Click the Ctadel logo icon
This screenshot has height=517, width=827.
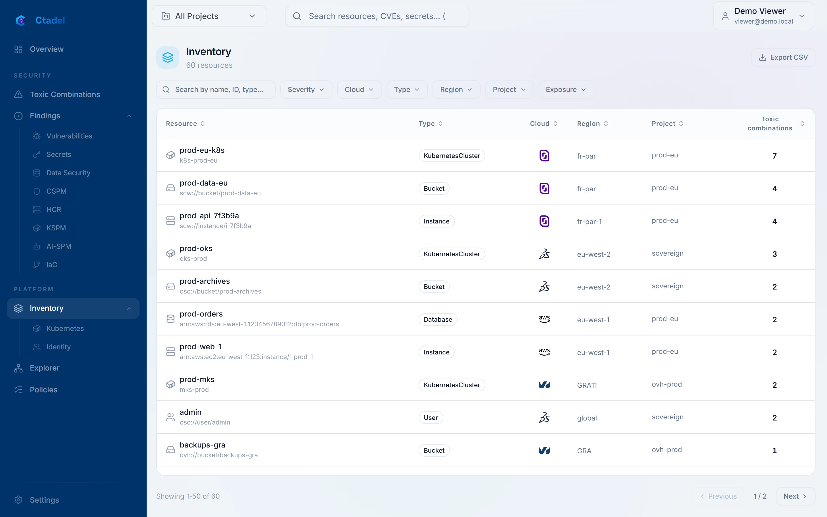[x=20, y=20]
